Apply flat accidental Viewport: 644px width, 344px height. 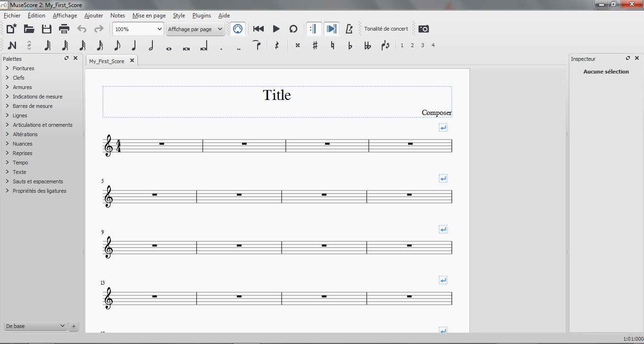click(x=350, y=46)
